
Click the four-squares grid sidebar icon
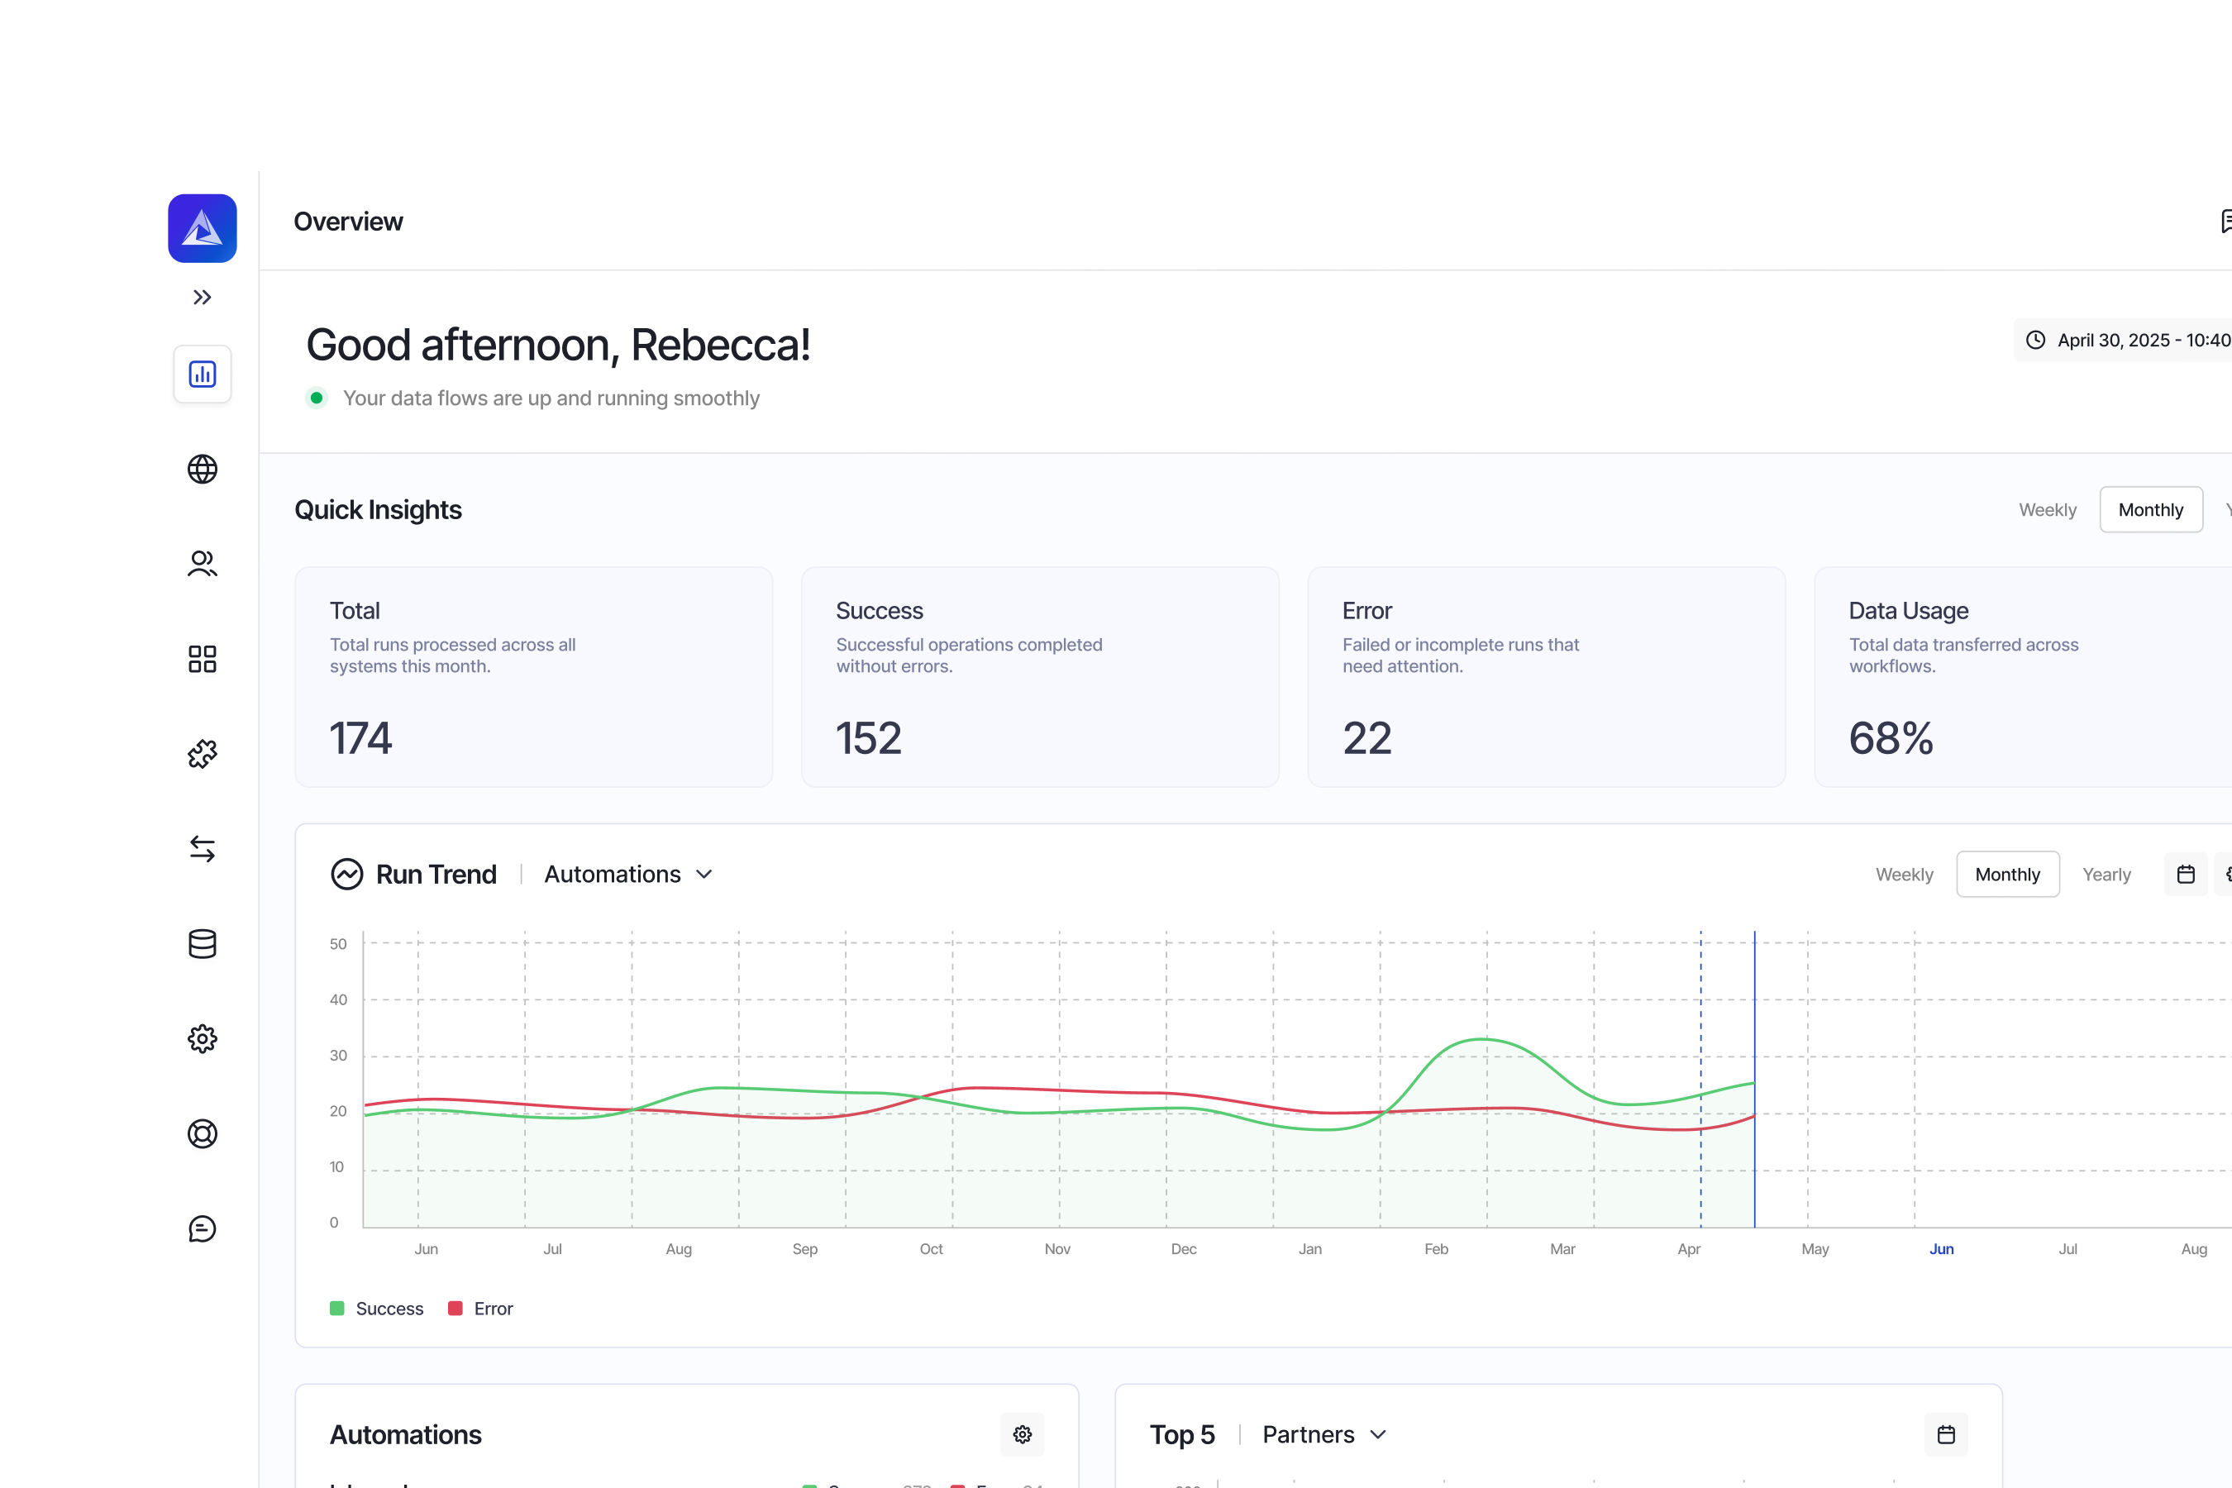203,659
